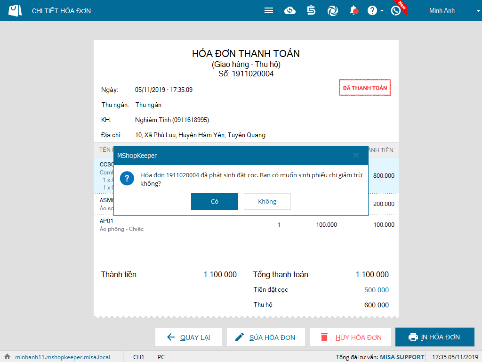
Task: Click customer name Nghiêm Tình (0911618995)
Action: click(x=172, y=120)
